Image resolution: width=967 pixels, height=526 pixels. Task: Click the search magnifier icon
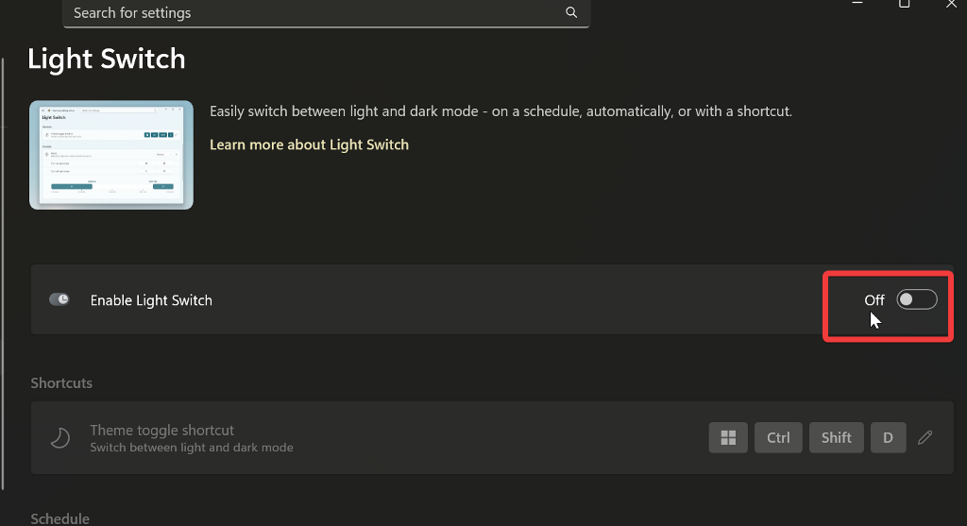[x=571, y=12]
